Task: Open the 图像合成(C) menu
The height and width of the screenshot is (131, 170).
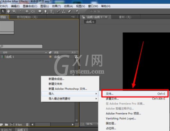Action: point(30,6)
